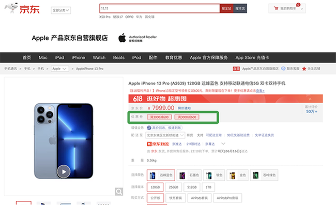The width and height of the screenshot is (336, 206).
Task: Open the shopping cart icon
Action: pyautogui.click(x=276, y=8)
